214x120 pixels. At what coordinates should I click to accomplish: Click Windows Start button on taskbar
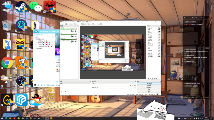(2, 118)
